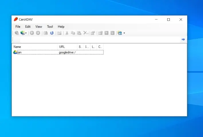Screen dimensions: 203x137
Task: Click the new folder toolbar icon
Action: click(59, 33)
